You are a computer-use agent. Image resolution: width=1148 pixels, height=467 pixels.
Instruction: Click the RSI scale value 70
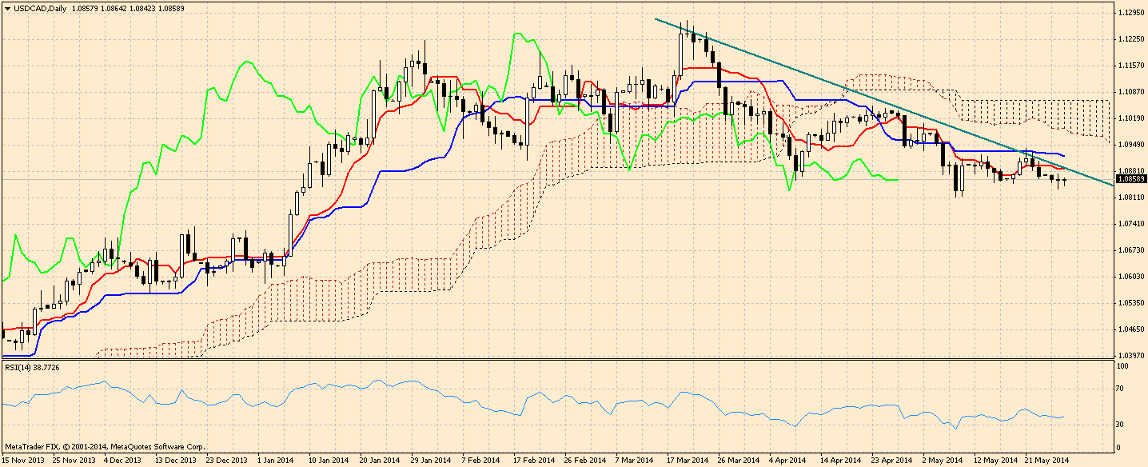(1122, 389)
